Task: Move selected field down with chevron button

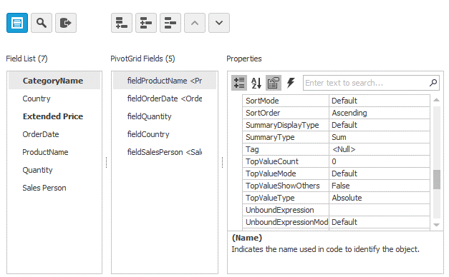Action: click(219, 23)
